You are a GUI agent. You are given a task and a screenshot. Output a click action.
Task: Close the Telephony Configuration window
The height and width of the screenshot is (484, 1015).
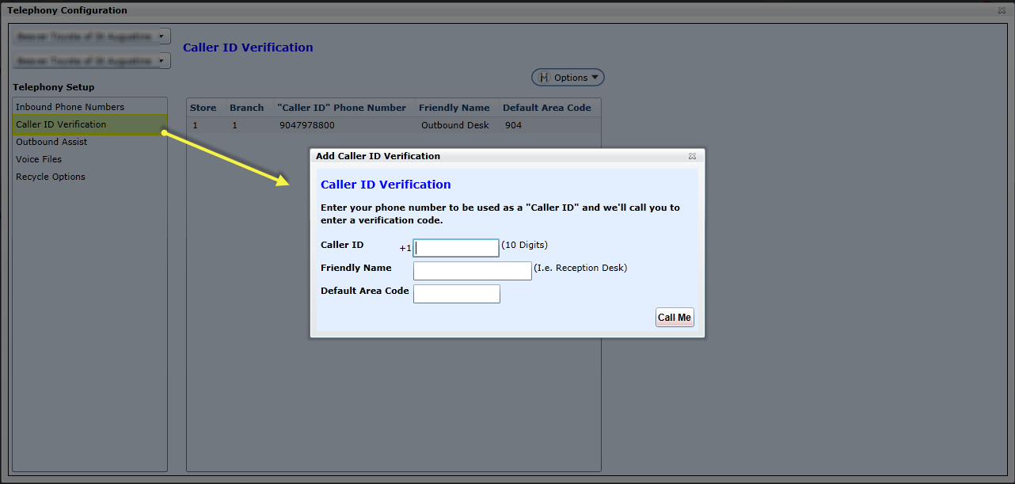[x=1002, y=10]
